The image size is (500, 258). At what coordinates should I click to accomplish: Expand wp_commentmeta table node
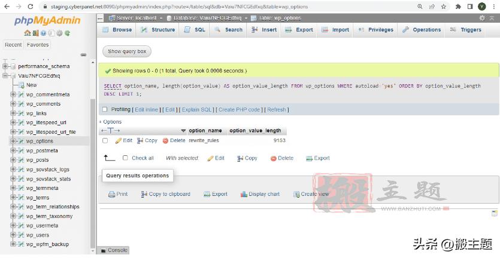tap(13, 94)
